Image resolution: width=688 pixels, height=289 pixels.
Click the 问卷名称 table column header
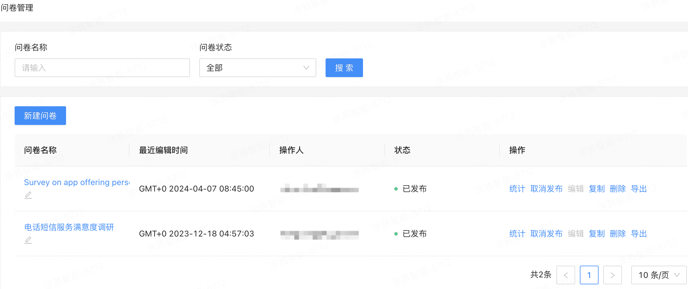click(x=40, y=150)
